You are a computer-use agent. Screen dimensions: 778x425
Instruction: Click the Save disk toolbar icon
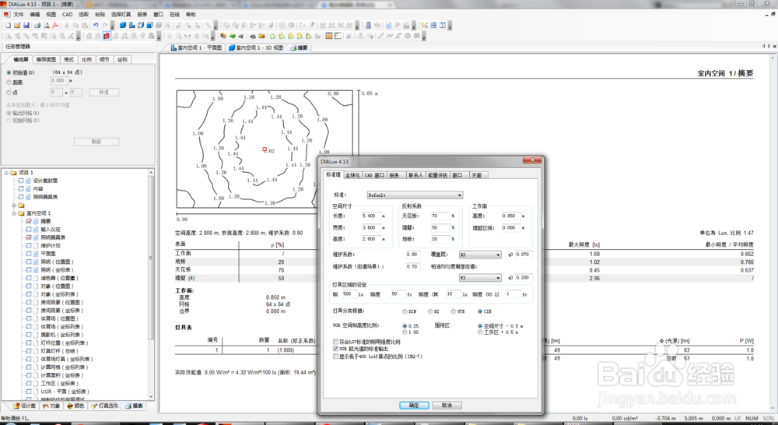pyautogui.click(x=26, y=26)
